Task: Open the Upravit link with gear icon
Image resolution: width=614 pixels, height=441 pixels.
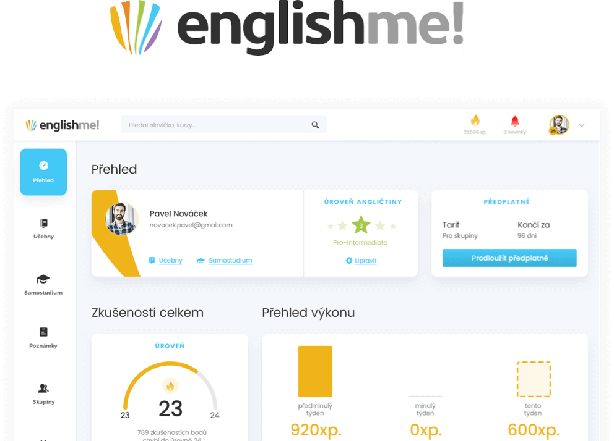Action: pyautogui.click(x=361, y=261)
